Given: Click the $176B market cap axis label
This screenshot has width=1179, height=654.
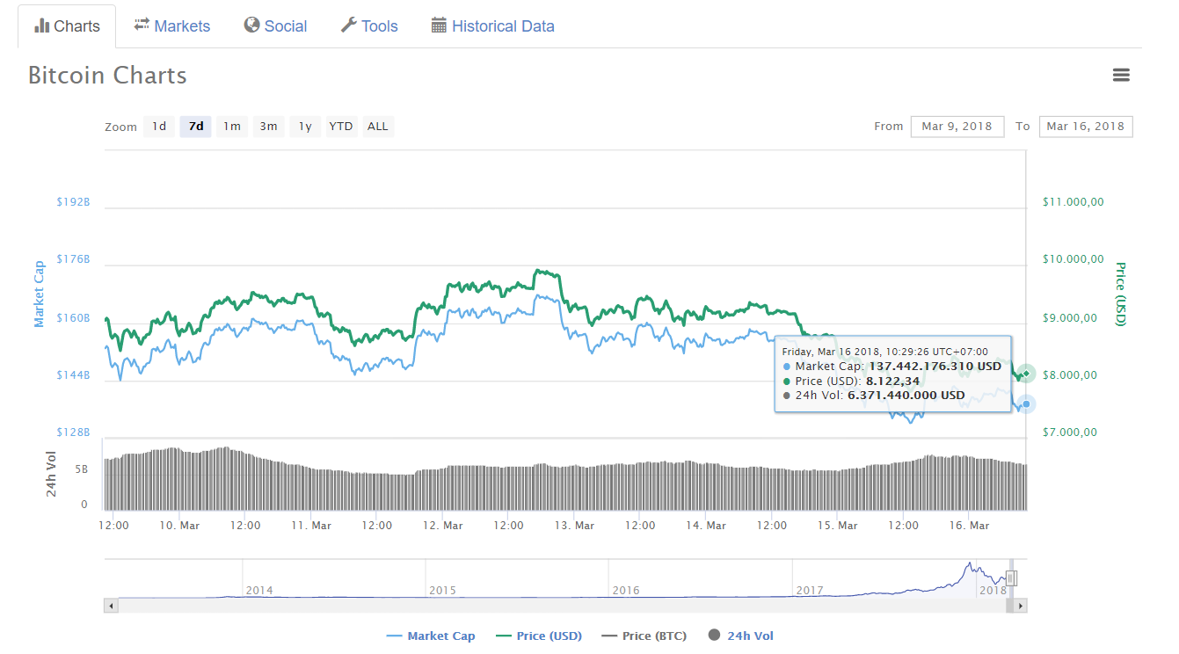Looking at the screenshot, I should (x=73, y=259).
